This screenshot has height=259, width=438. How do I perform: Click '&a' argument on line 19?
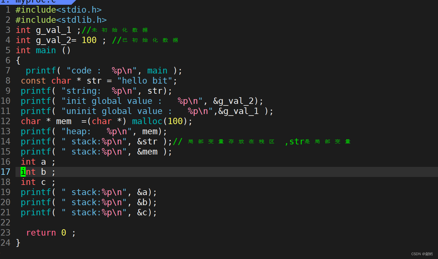143,192
